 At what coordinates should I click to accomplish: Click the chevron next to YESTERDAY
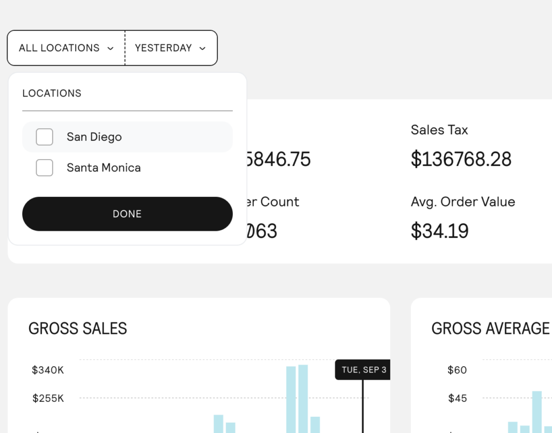(x=203, y=49)
